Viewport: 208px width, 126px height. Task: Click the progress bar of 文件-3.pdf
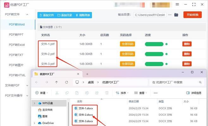(154, 64)
